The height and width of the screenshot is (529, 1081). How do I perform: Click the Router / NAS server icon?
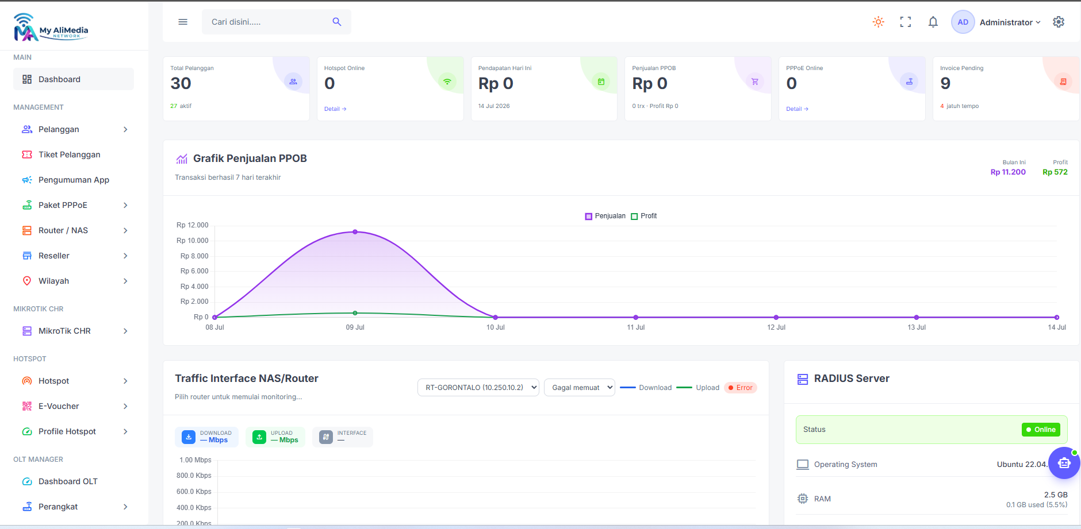coord(27,230)
